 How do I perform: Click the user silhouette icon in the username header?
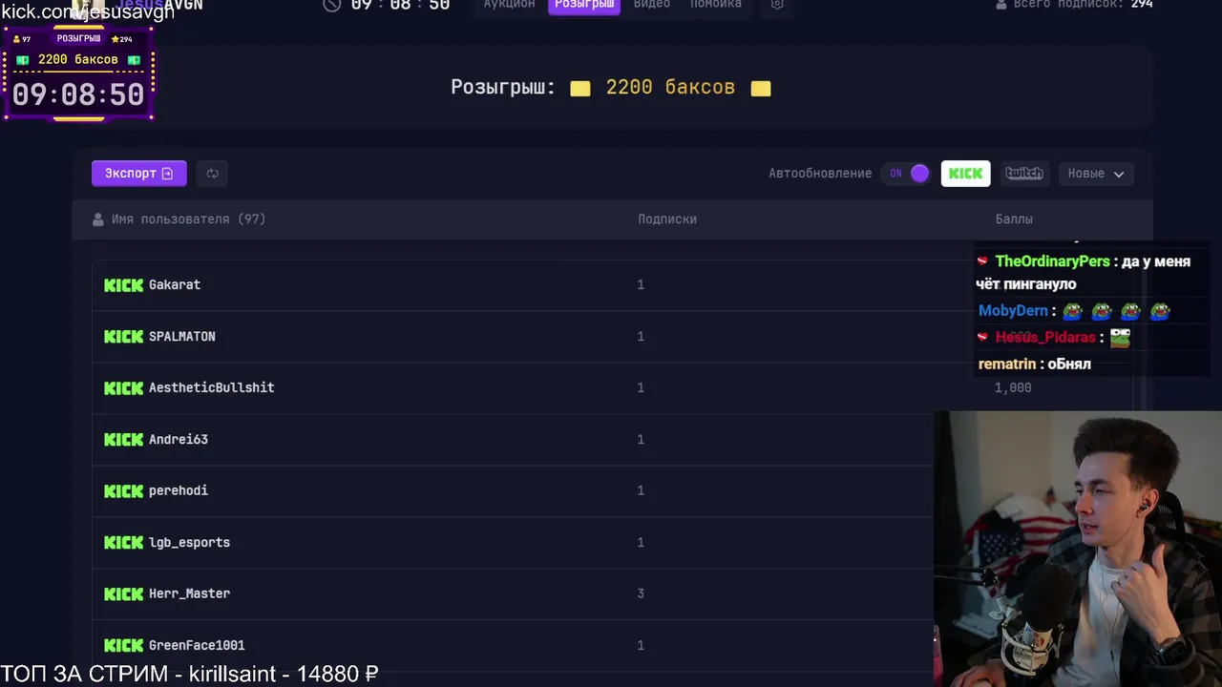point(97,219)
